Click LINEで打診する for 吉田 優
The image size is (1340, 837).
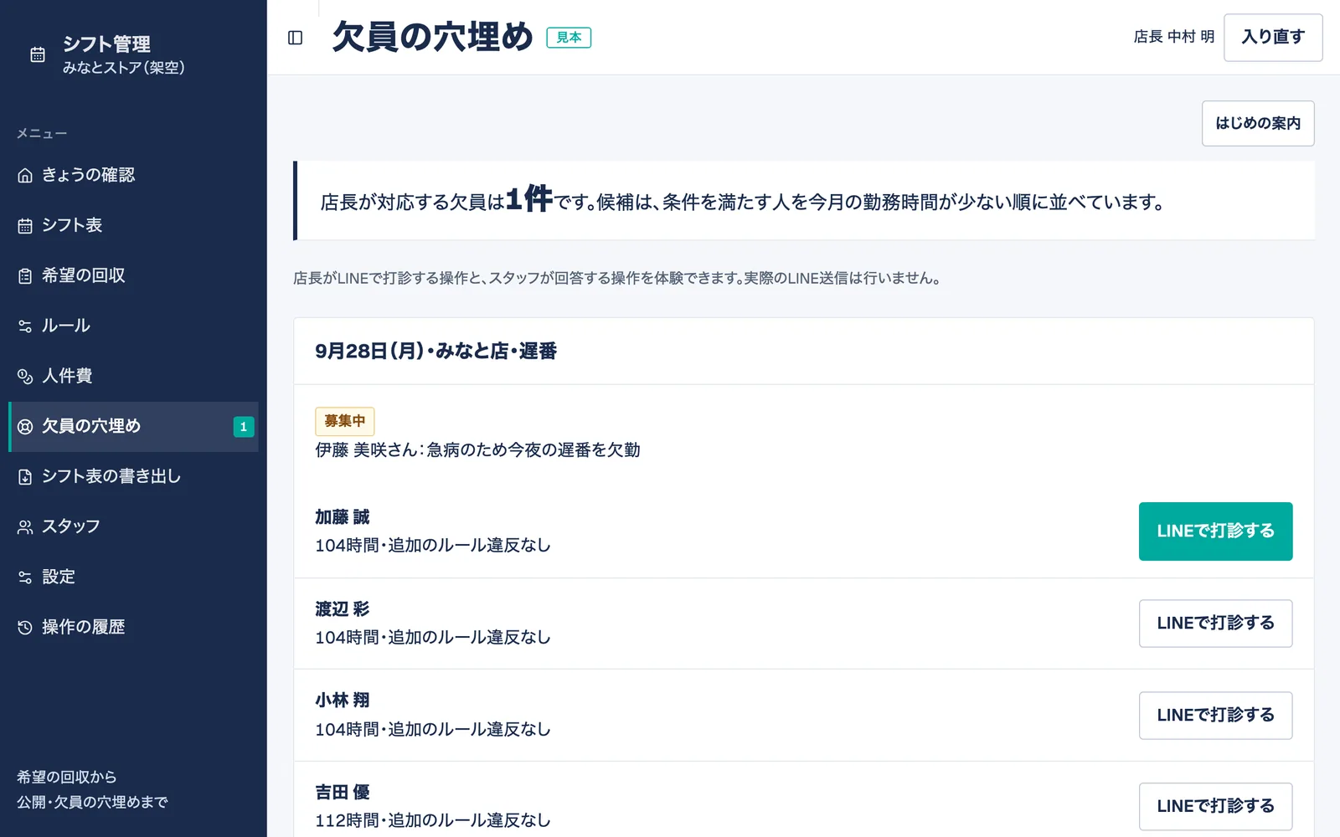click(x=1215, y=807)
